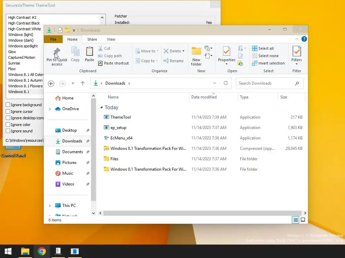The image size is (345, 258).
Task: Open Pictures in navigation pane
Action: (69, 163)
